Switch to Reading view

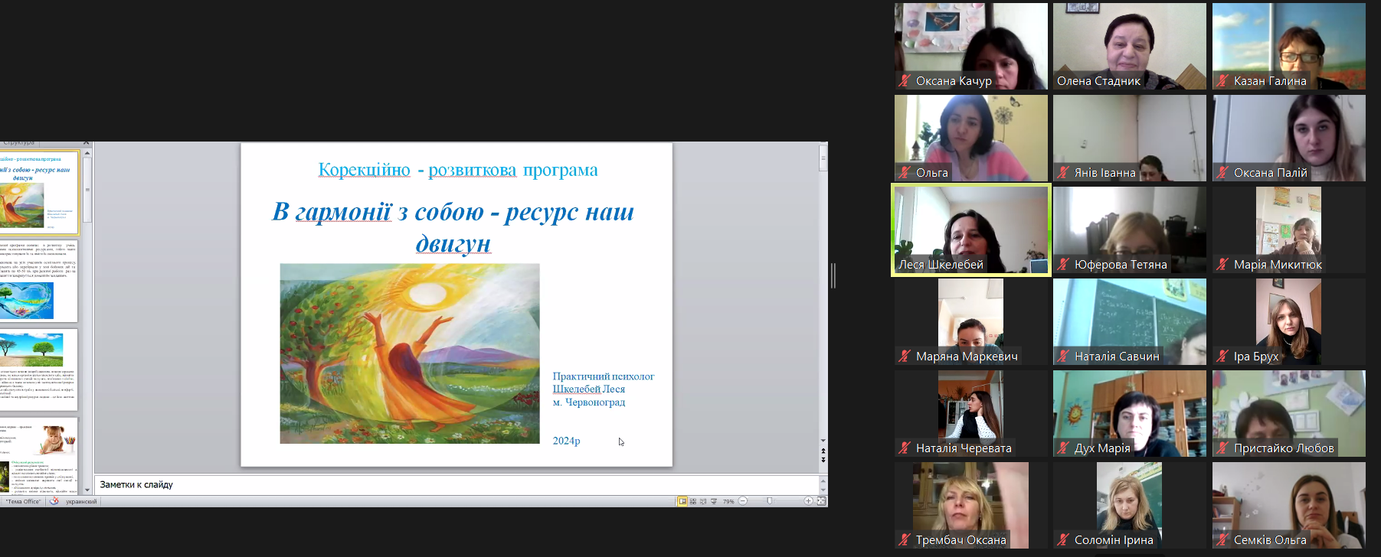click(703, 501)
